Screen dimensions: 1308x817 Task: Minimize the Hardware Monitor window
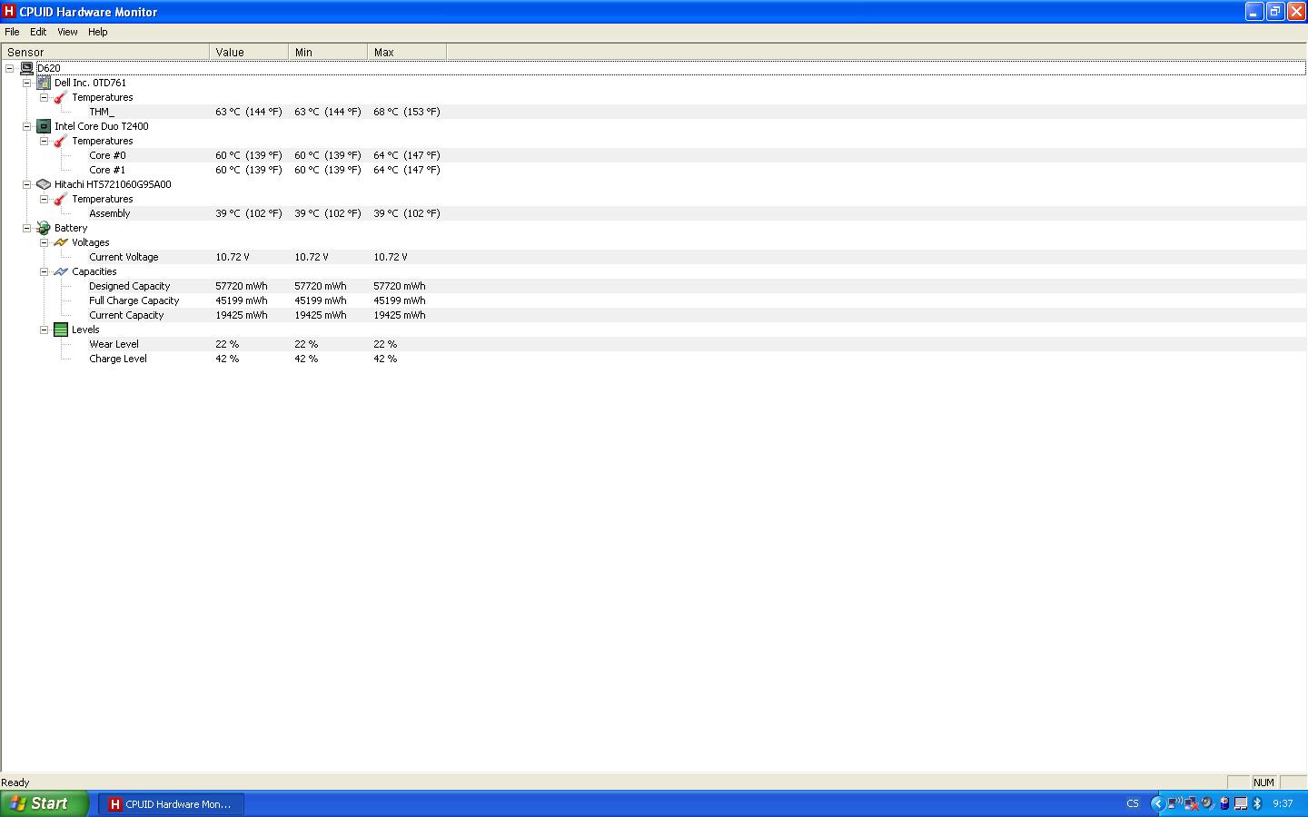click(1254, 12)
